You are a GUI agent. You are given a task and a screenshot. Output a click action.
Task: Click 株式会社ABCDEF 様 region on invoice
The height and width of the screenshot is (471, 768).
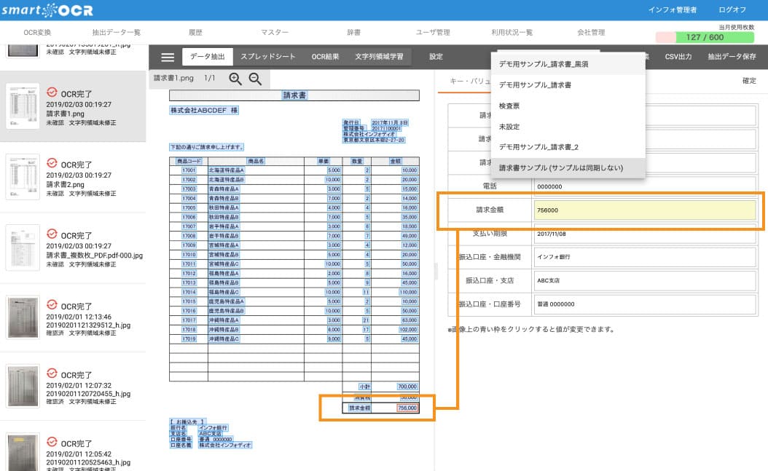(x=204, y=111)
